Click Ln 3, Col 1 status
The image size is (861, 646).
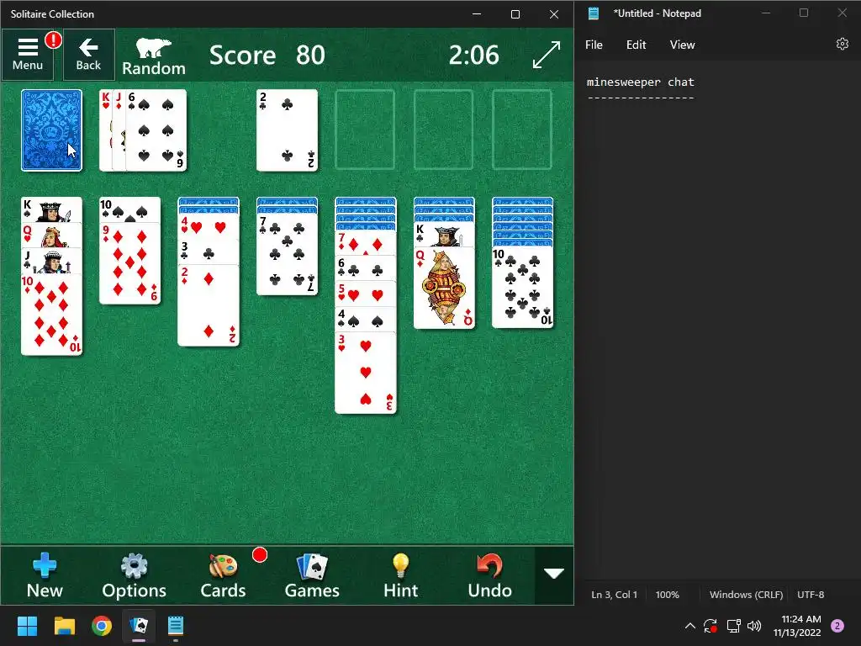[614, 595]
